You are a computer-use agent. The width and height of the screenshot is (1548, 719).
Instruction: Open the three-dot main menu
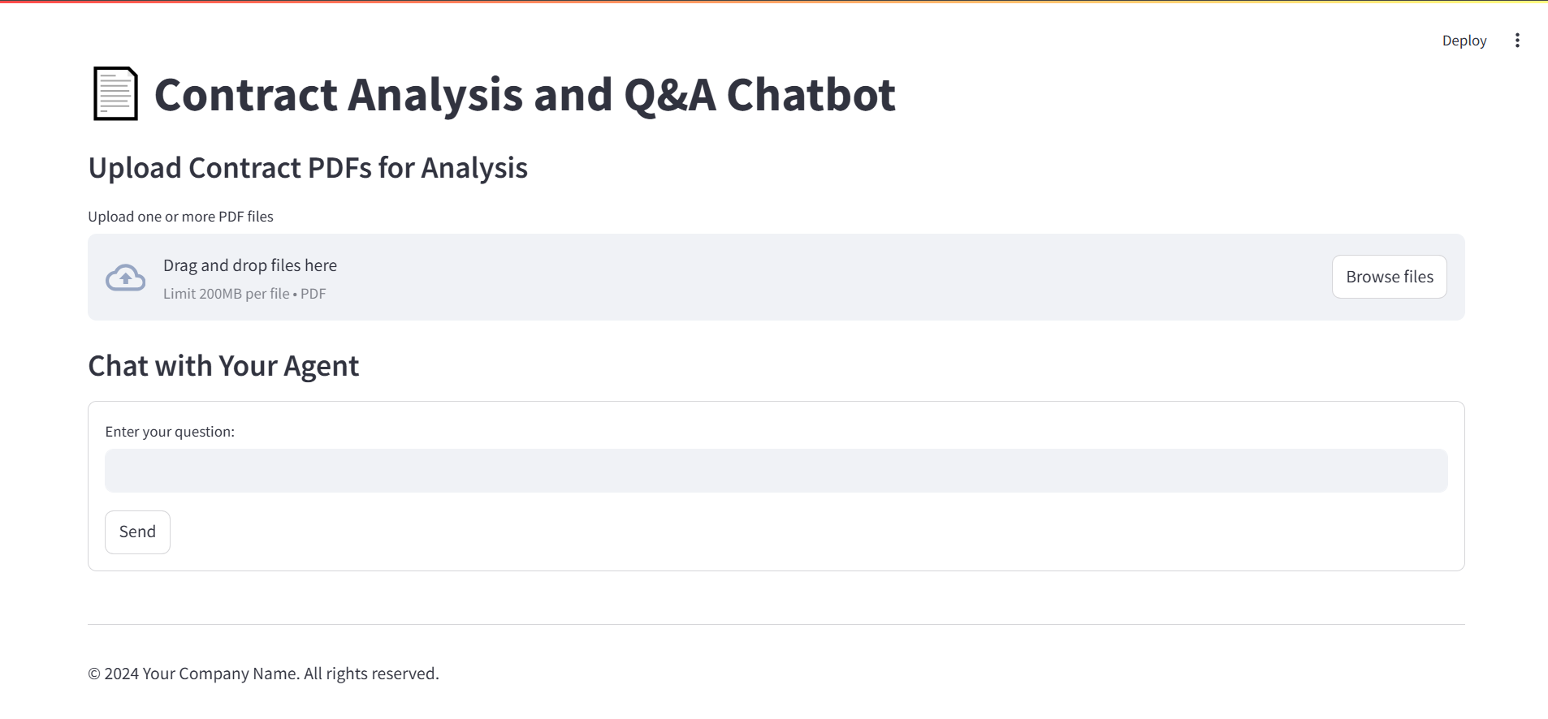click(1517, 41)
